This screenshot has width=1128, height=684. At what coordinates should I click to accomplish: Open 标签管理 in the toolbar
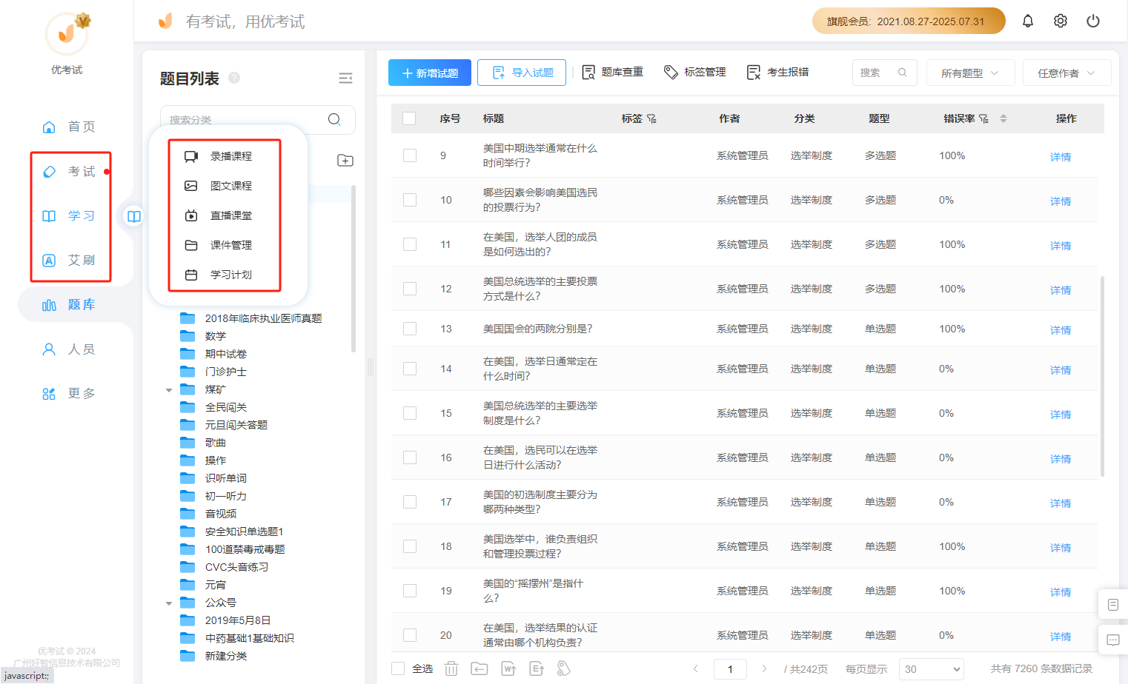694,72
